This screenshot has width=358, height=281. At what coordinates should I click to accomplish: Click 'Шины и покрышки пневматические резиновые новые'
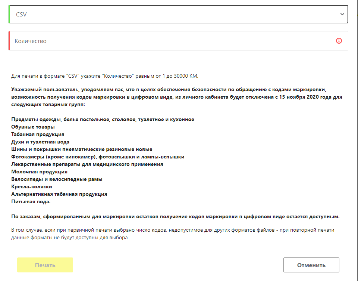82,149
